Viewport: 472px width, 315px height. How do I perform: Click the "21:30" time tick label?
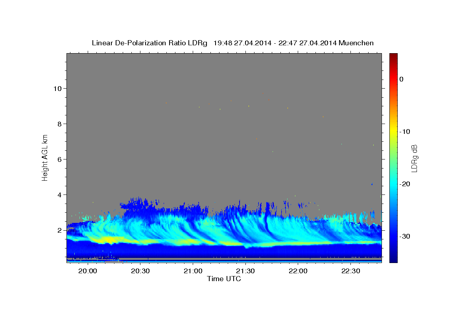(x=245, y=271)
